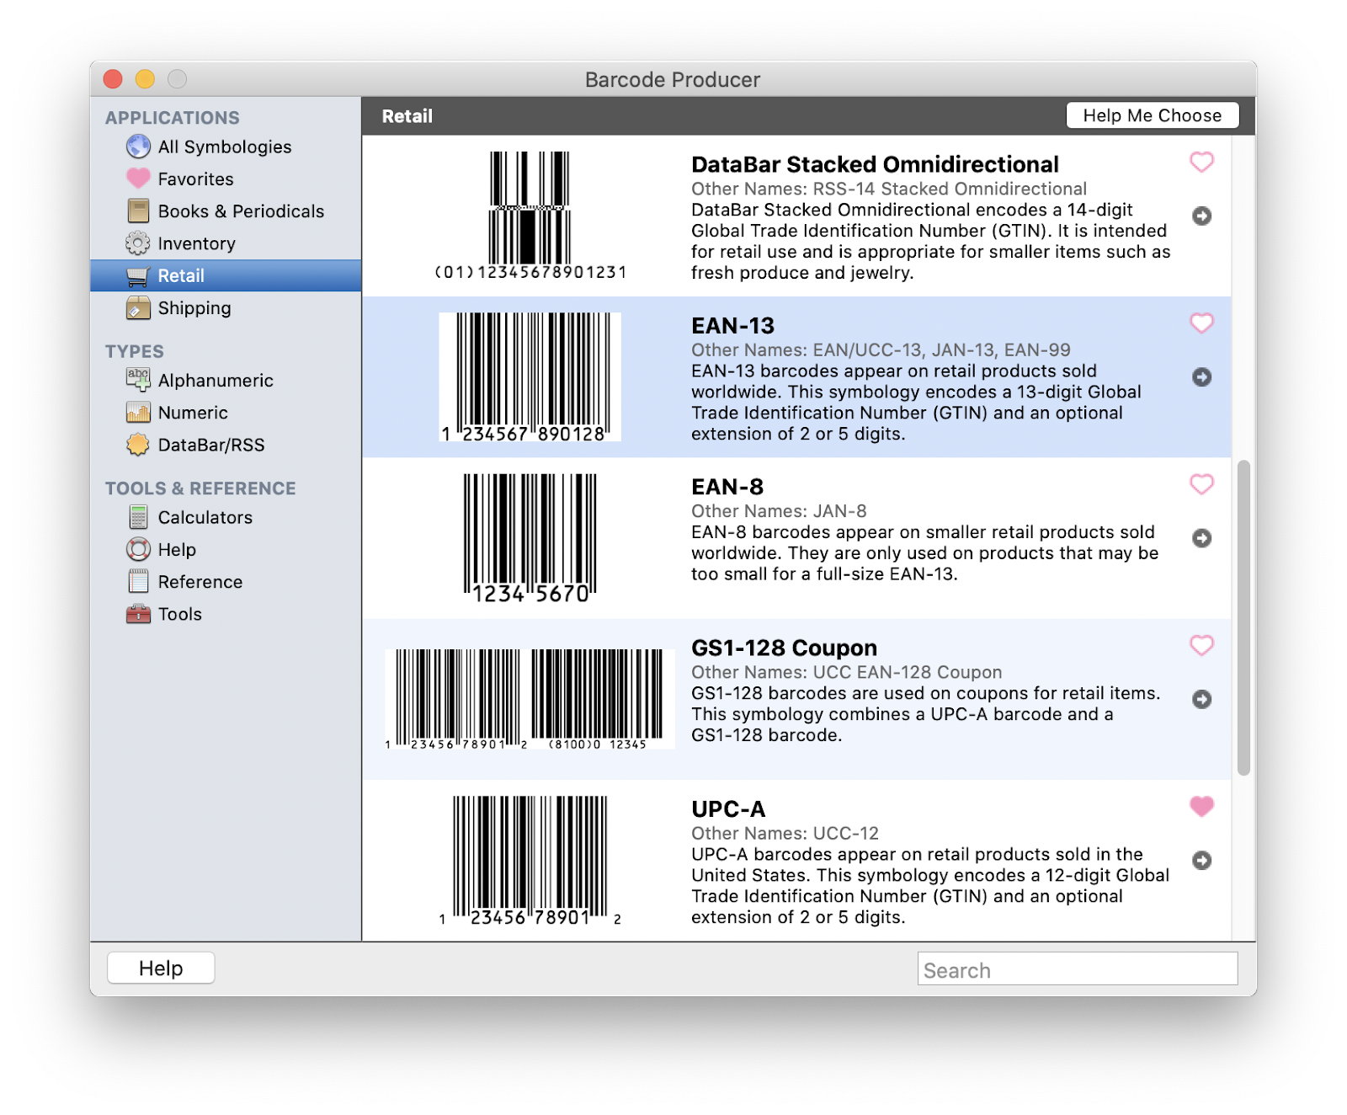The image size is (1347, 1115).
Task: Click the Search input field
Action: tap(1078, 969)
